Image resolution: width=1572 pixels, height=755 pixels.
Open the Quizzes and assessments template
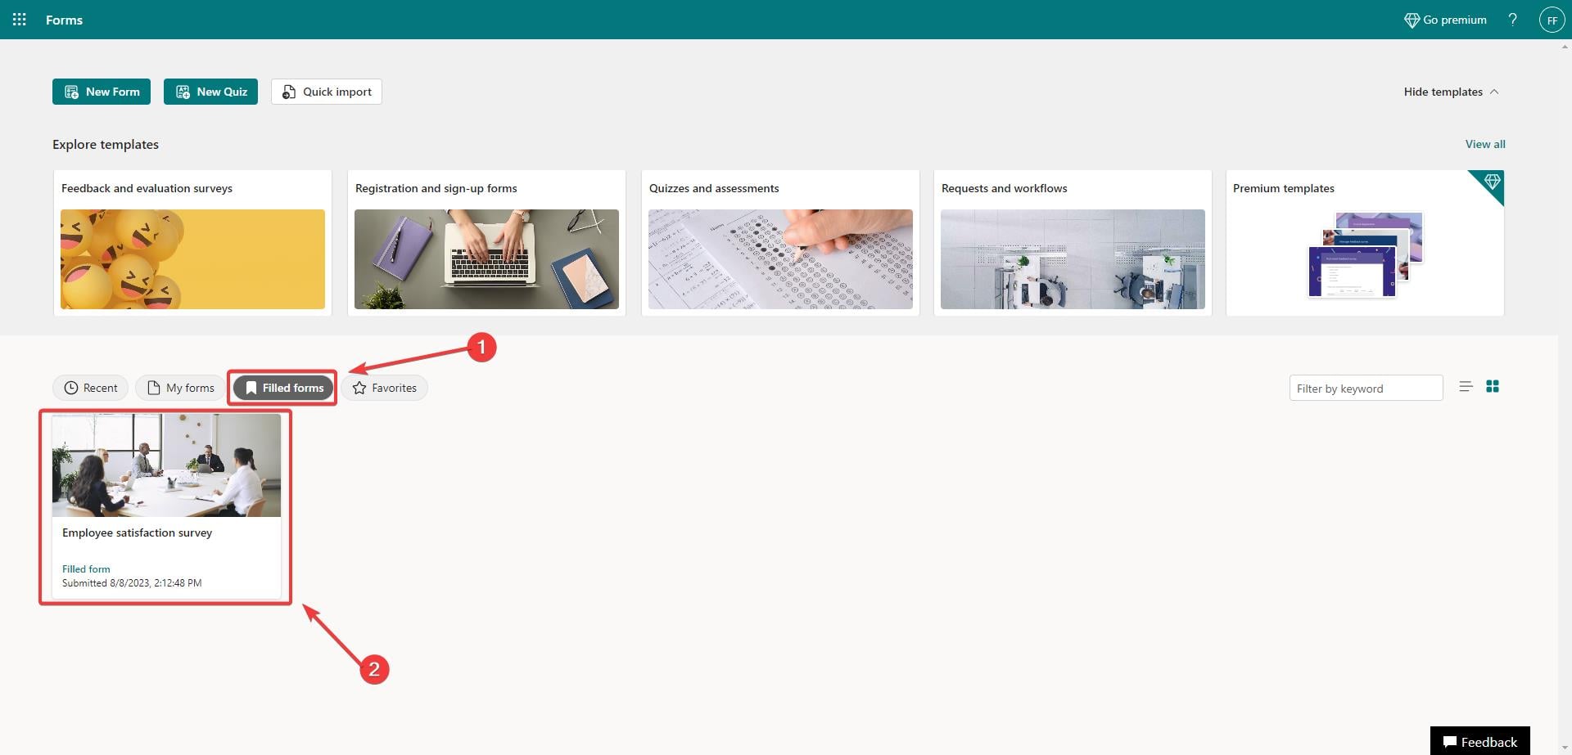coord(780,243)
